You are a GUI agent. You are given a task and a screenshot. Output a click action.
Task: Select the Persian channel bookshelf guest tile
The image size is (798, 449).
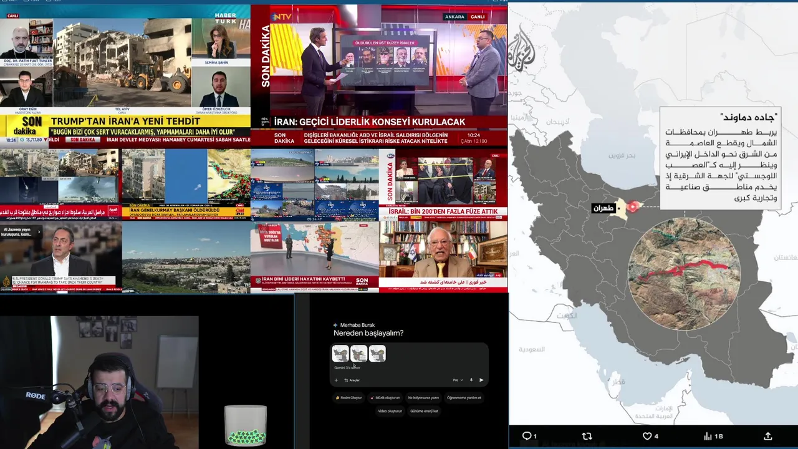(443, 256)
